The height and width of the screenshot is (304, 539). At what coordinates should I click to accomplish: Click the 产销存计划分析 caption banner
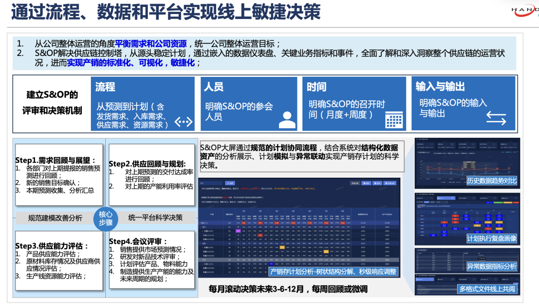coord(333,272)
